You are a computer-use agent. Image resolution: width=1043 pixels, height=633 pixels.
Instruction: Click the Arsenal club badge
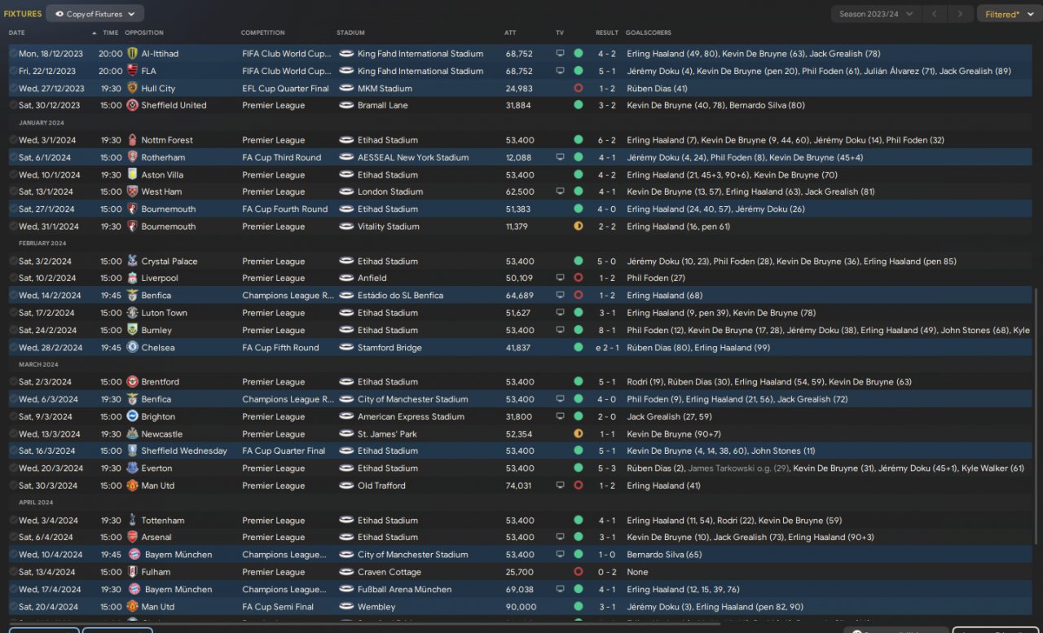click(x=132, y=537)
